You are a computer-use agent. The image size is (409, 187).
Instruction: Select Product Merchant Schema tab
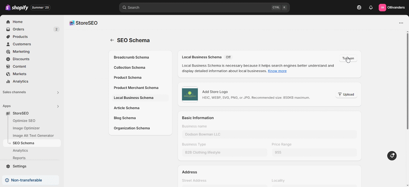pos(140,88)
